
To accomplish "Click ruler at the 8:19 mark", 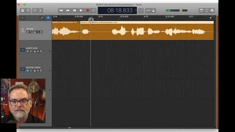I will click(x=101, y=16).
